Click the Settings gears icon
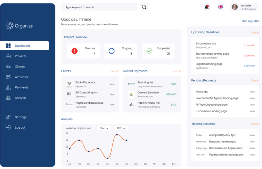 tap(8, 117)
